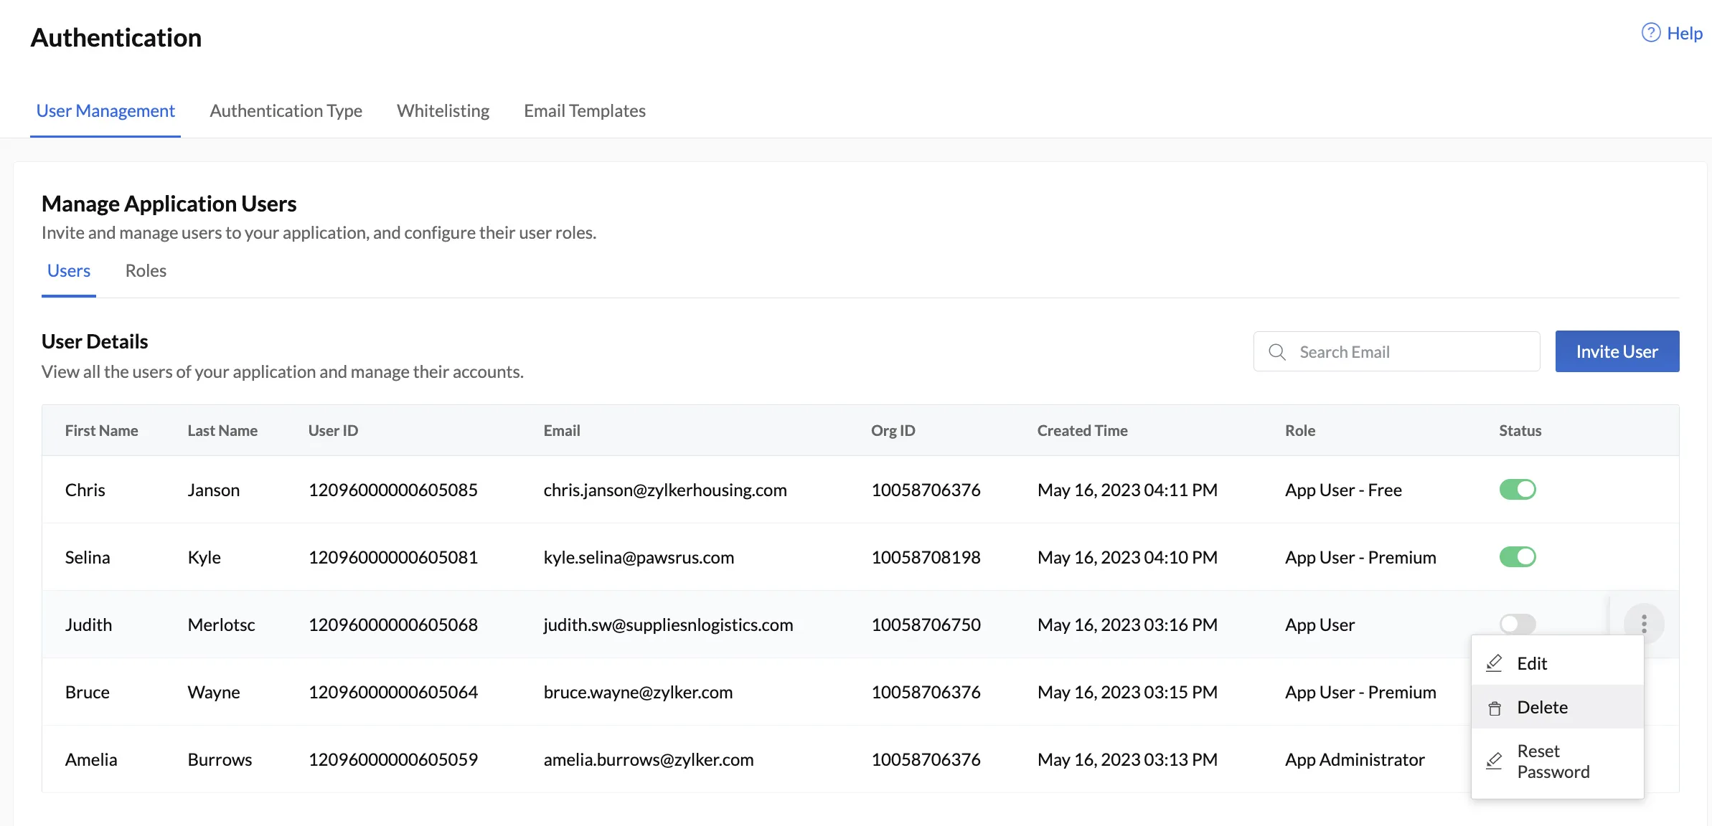
Task: Click the Help question mark icon
Action: (1650, 33)
